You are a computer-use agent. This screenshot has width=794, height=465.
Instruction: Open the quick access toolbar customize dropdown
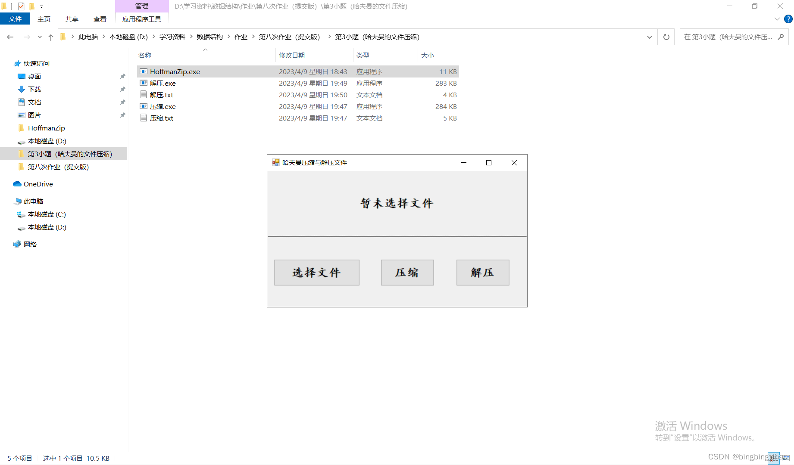[x=41, y=6]
